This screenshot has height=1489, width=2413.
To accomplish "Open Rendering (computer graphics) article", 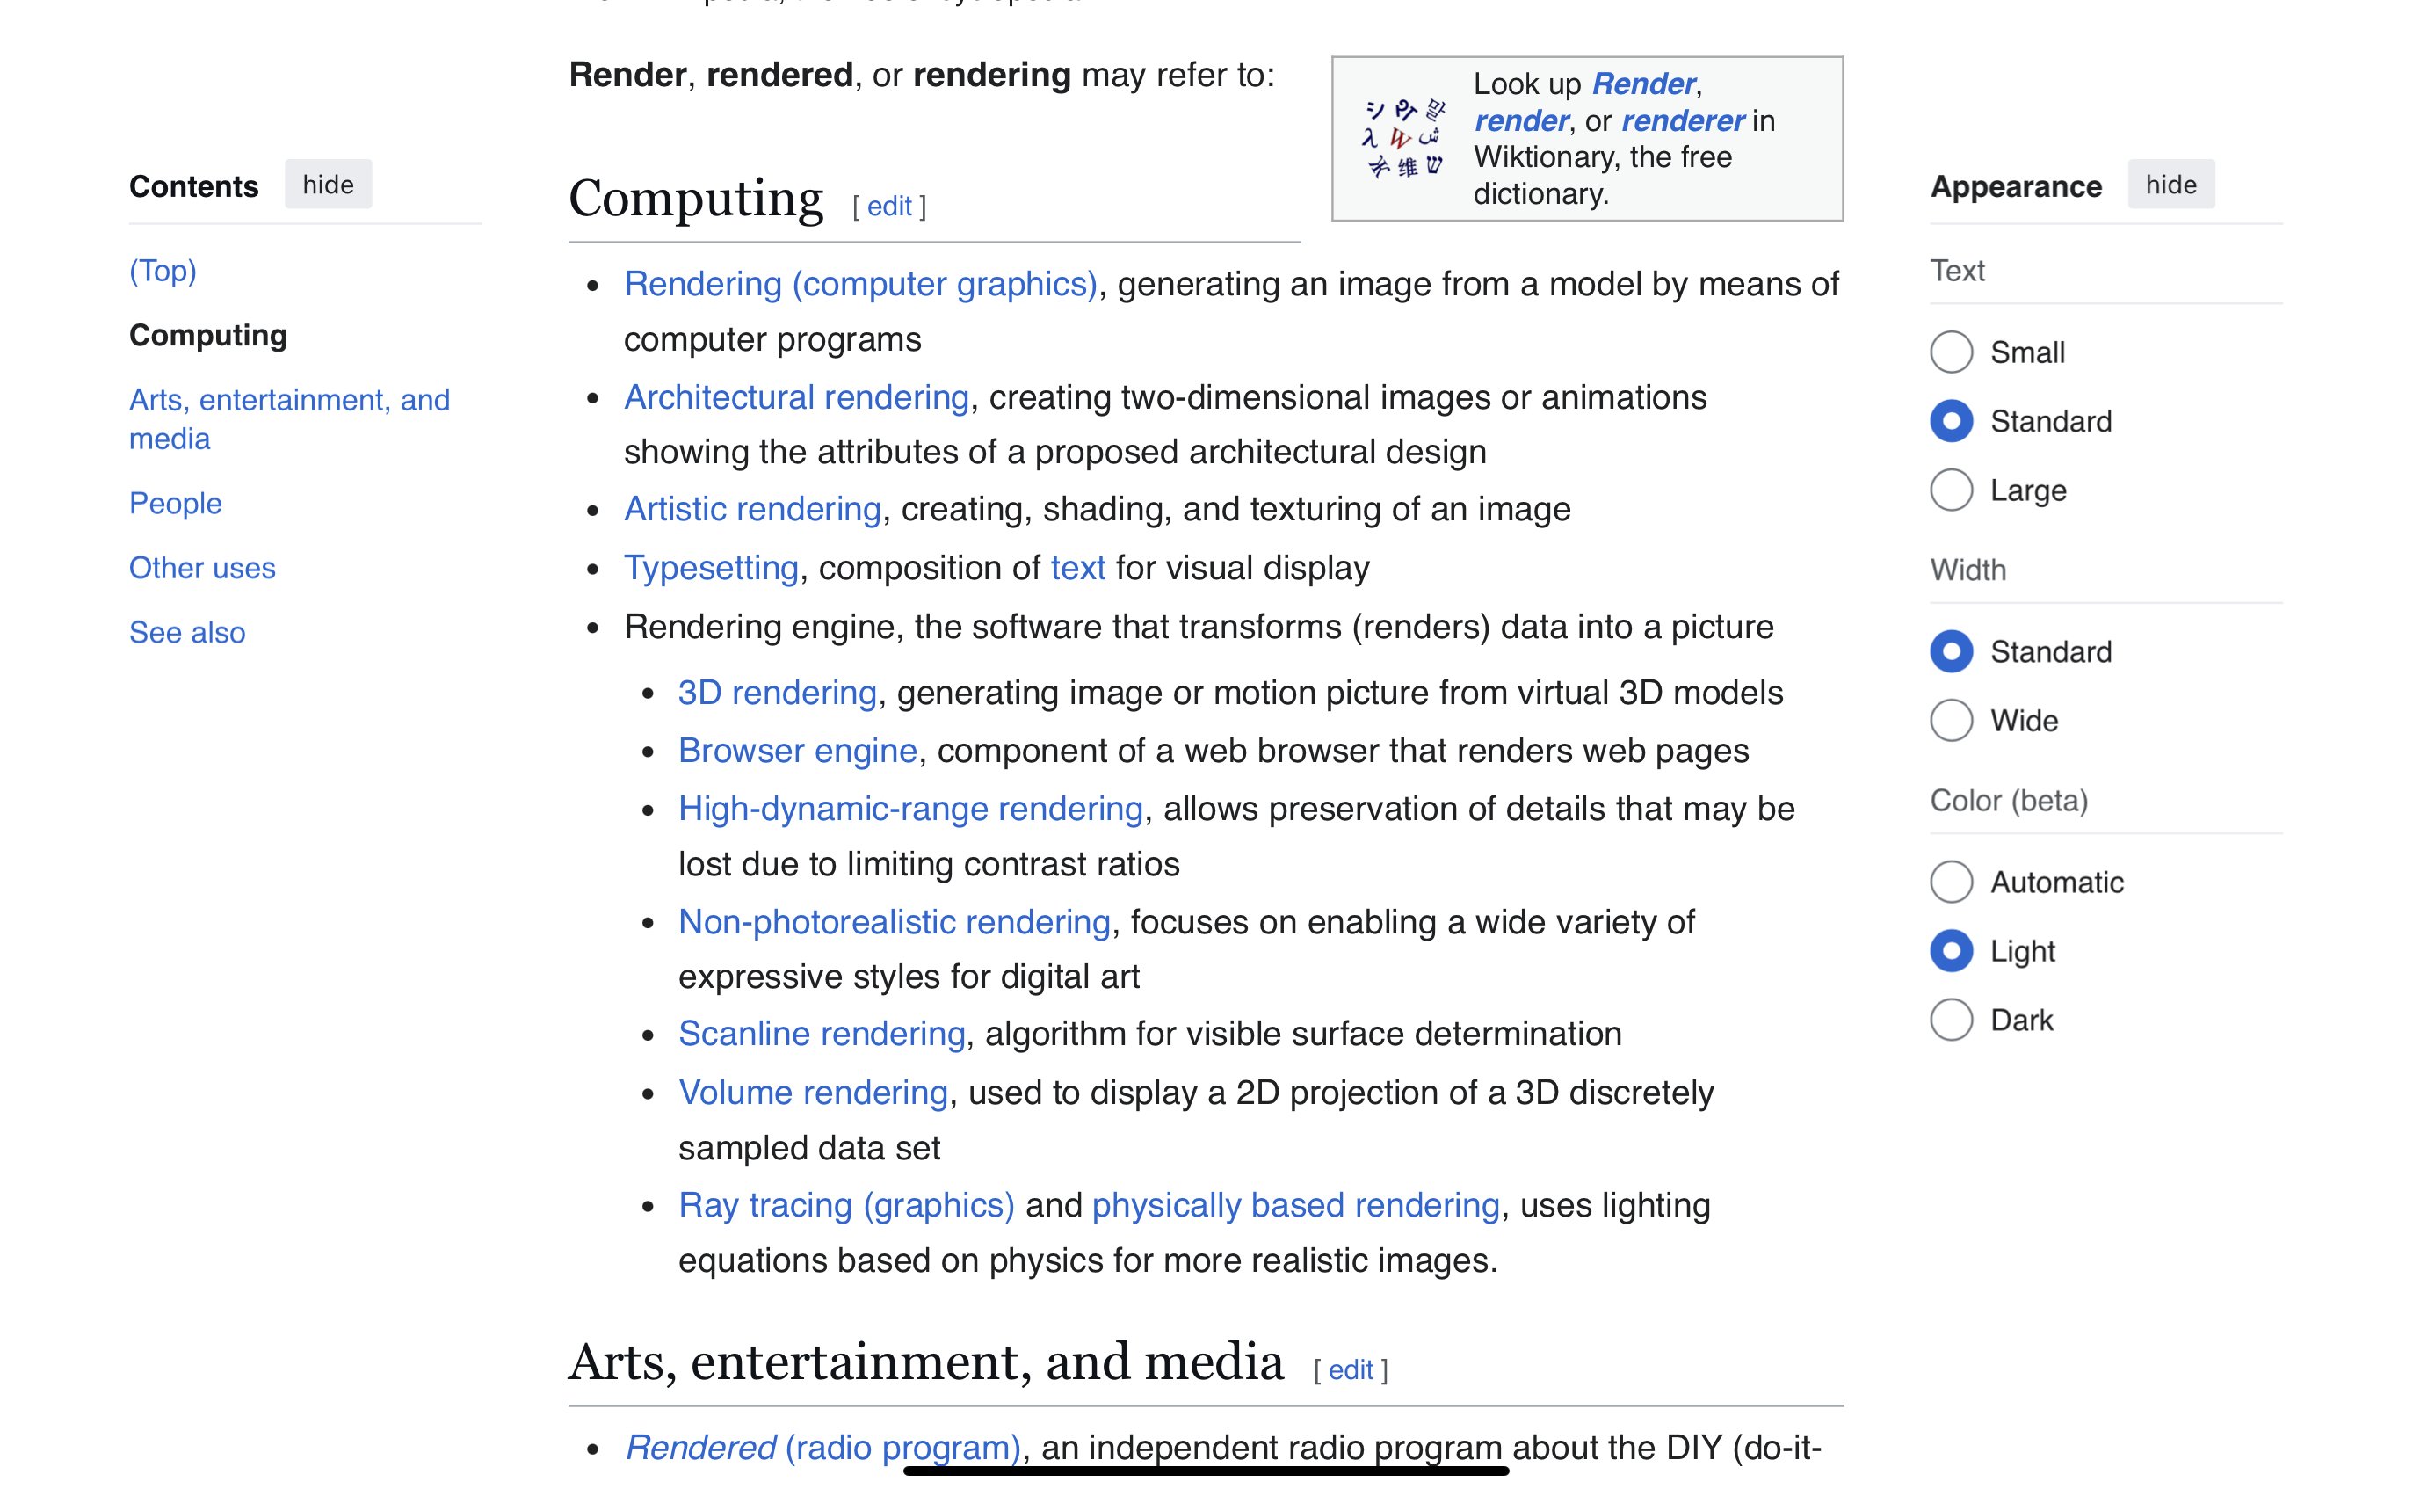I will click(x=860, y=284).
